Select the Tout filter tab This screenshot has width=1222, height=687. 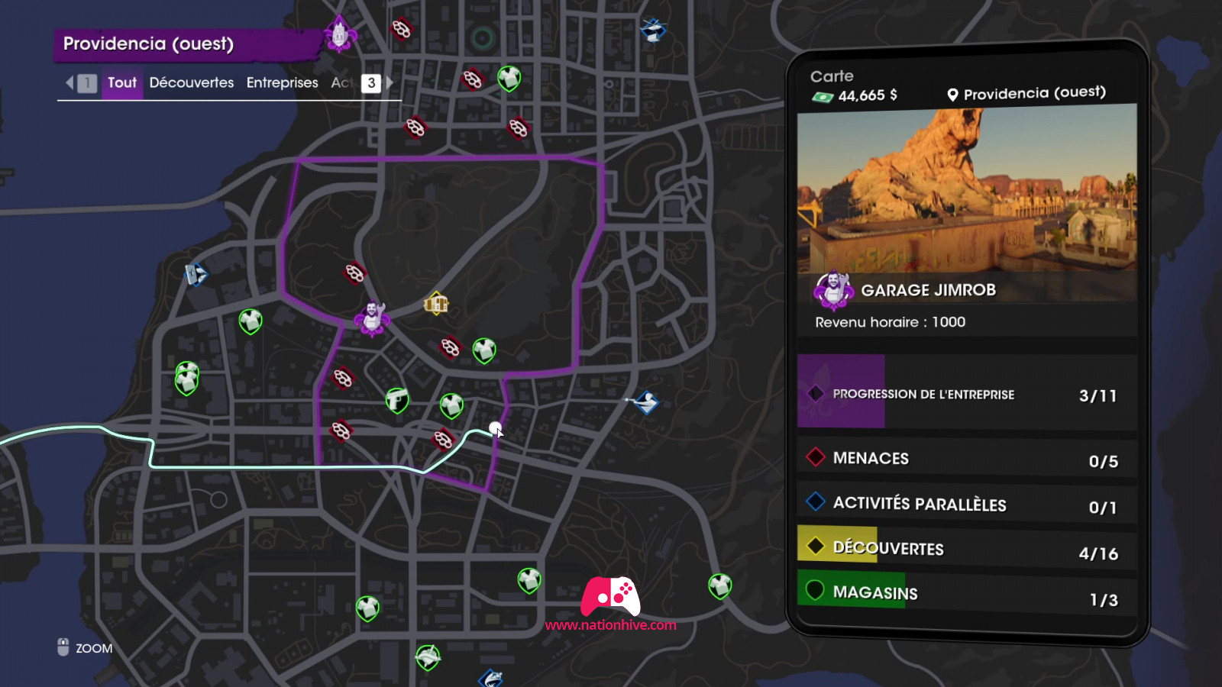coord(122,82)
